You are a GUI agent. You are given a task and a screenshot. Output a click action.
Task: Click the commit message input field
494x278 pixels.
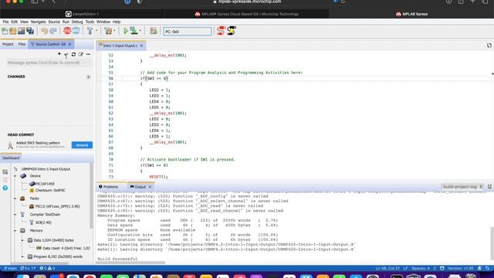pyautogui.click(x=49, y=63)
